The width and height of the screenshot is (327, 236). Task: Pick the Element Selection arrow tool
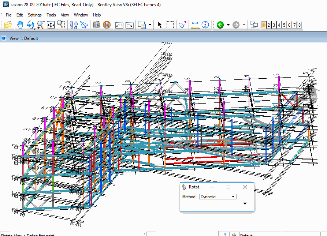(x=160, y=25)
